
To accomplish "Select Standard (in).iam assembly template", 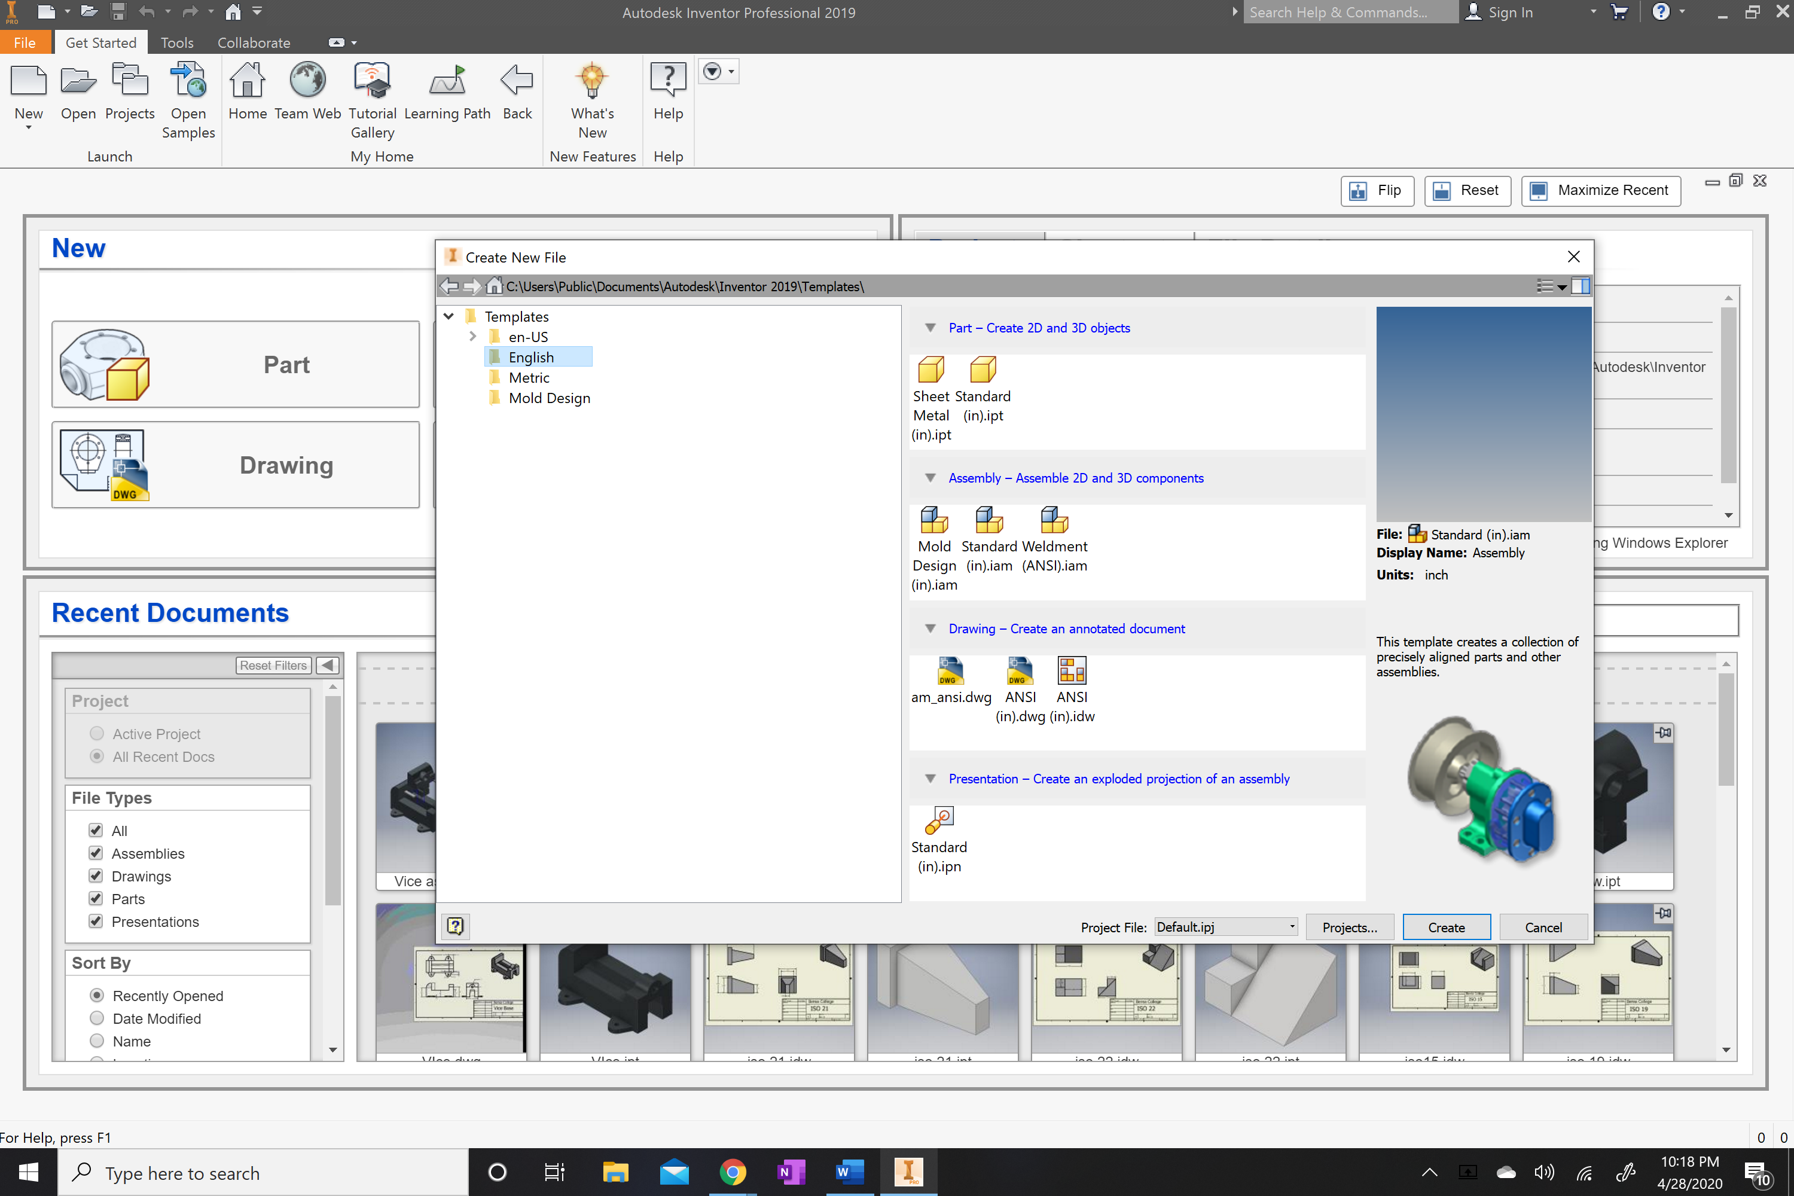I will coord(988,540).
